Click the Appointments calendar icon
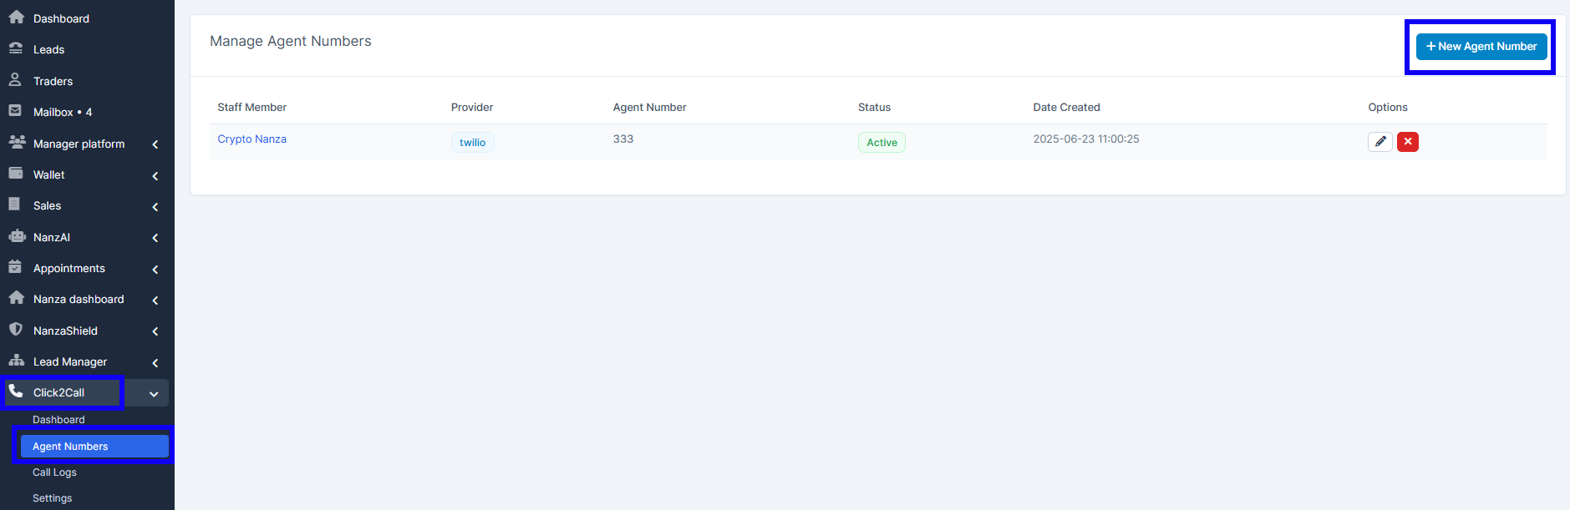The width and height of the screenshot is (1570, 510). [x=15, y=267]
